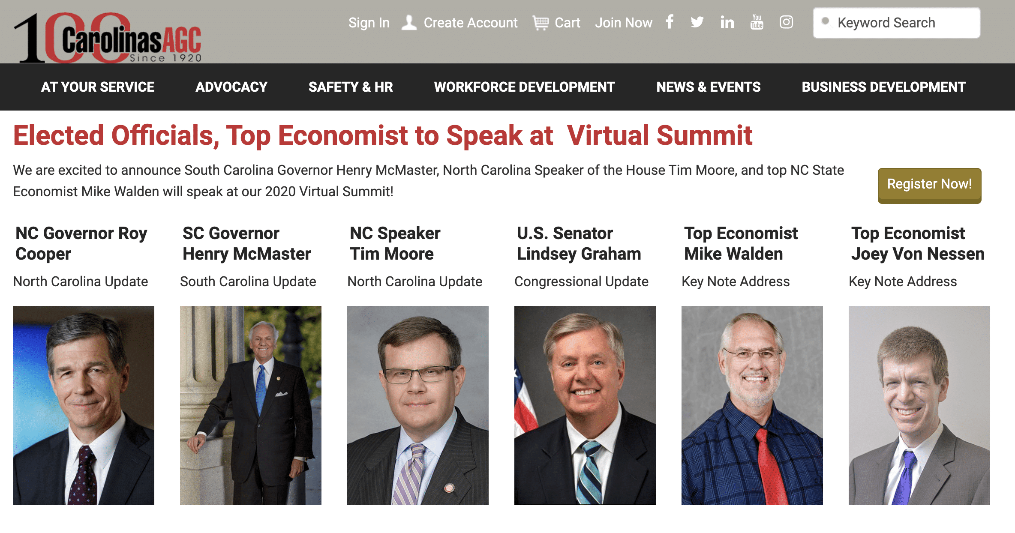
Task: Open the At Your Service menu
Action: [x=98, y=87]
